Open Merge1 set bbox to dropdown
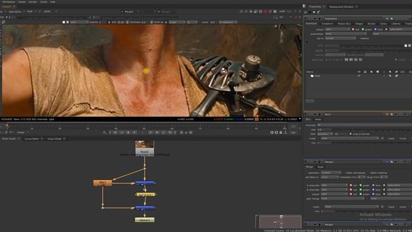 (330, 177)
